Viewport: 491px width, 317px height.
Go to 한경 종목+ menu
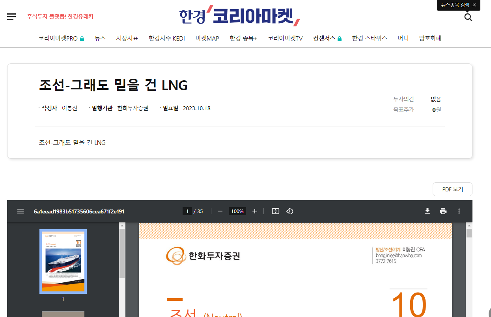243,38
